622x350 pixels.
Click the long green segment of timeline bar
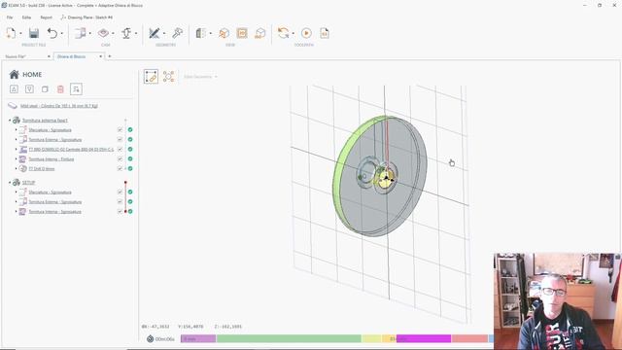289,338
